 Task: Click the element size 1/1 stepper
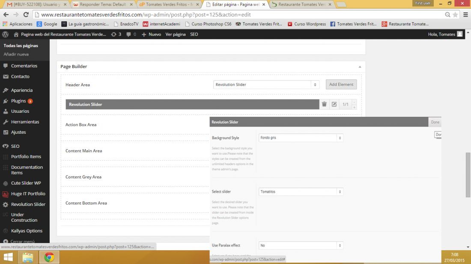tap(354, 104)
